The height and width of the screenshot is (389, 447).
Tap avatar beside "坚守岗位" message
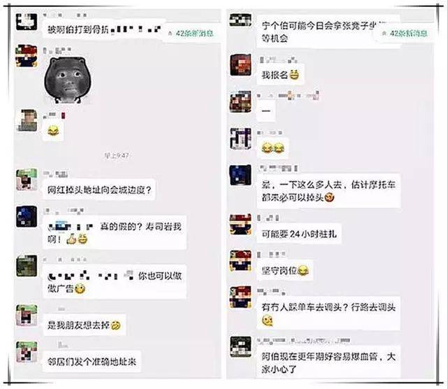click(240, 261)
